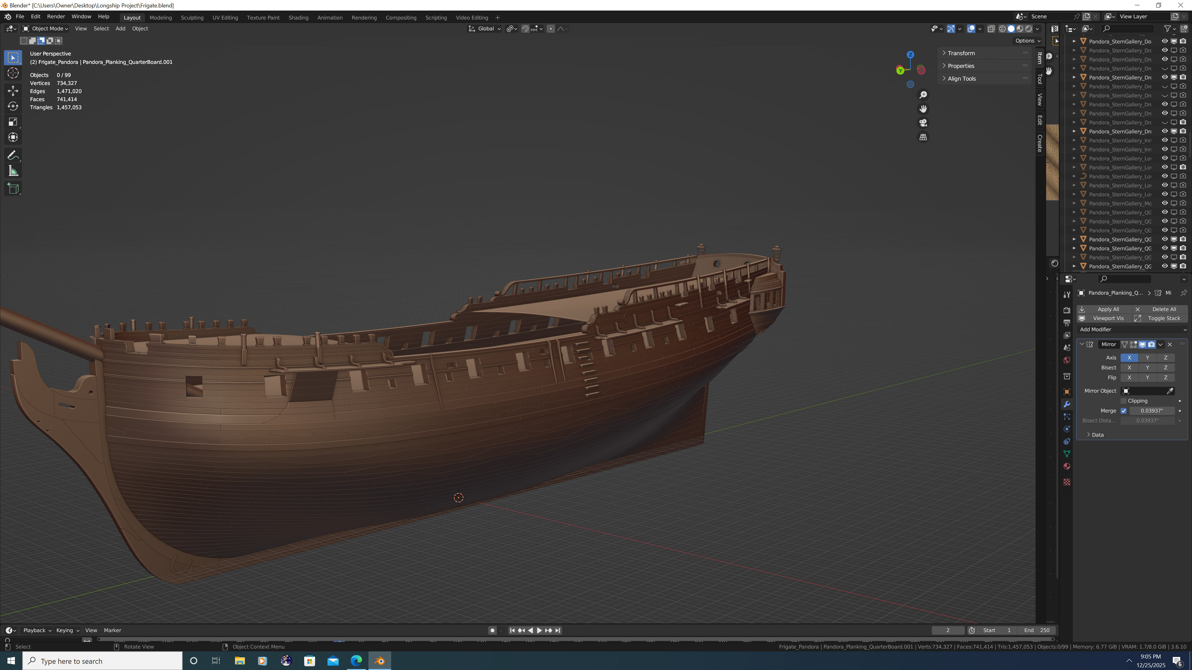Select the Move tool in toolbar
This screenshot has height=670, width=1192.
13,90
